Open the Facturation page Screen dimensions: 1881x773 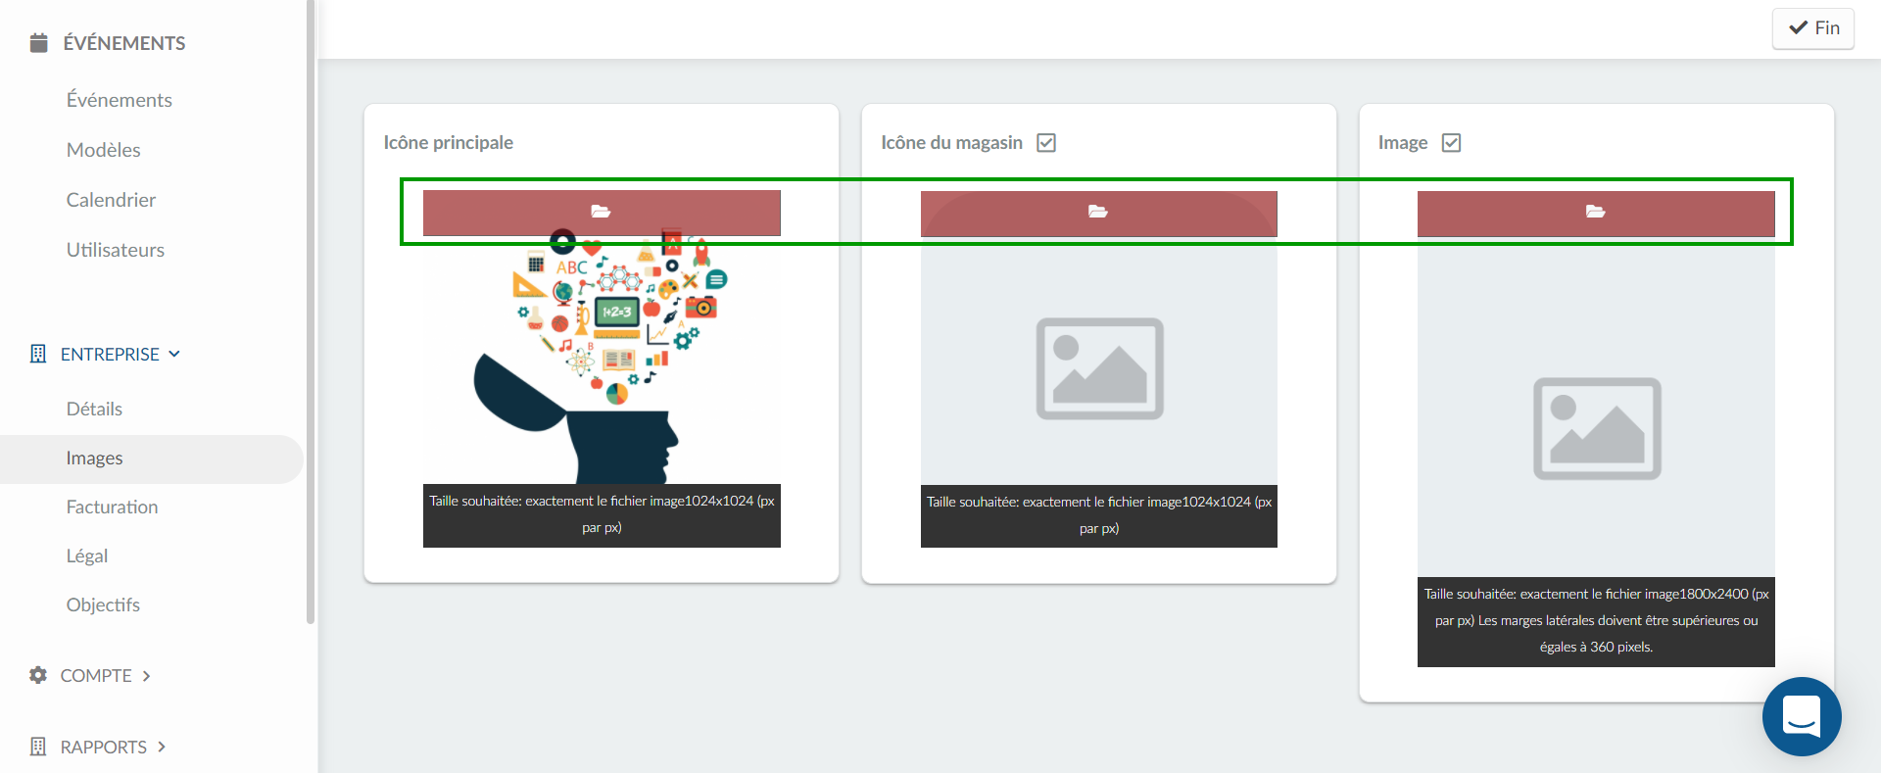112,507
